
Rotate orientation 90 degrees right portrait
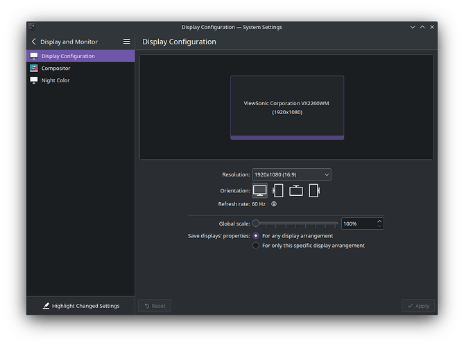point(314,190)
